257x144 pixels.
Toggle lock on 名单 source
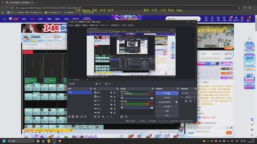[x=115, y=105]
